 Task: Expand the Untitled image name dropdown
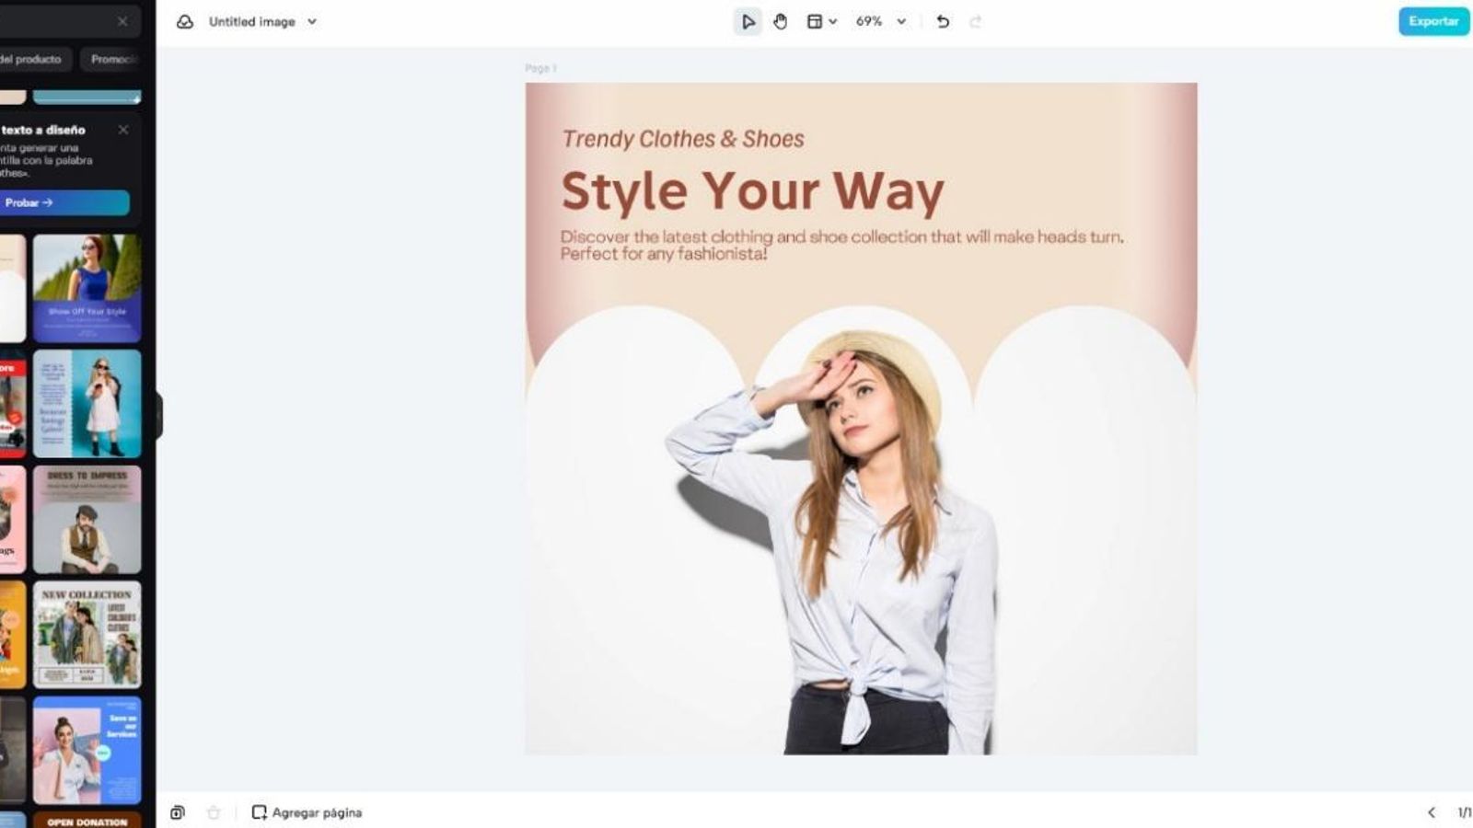[x=312, y=21]
